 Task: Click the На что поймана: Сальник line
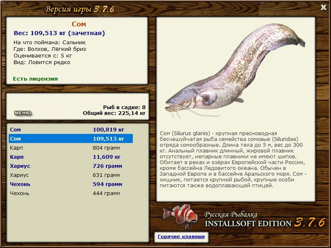point(50,43)
